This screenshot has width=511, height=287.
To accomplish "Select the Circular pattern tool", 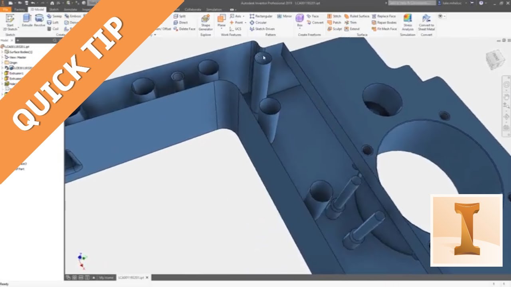I will [x=258, y=23].
